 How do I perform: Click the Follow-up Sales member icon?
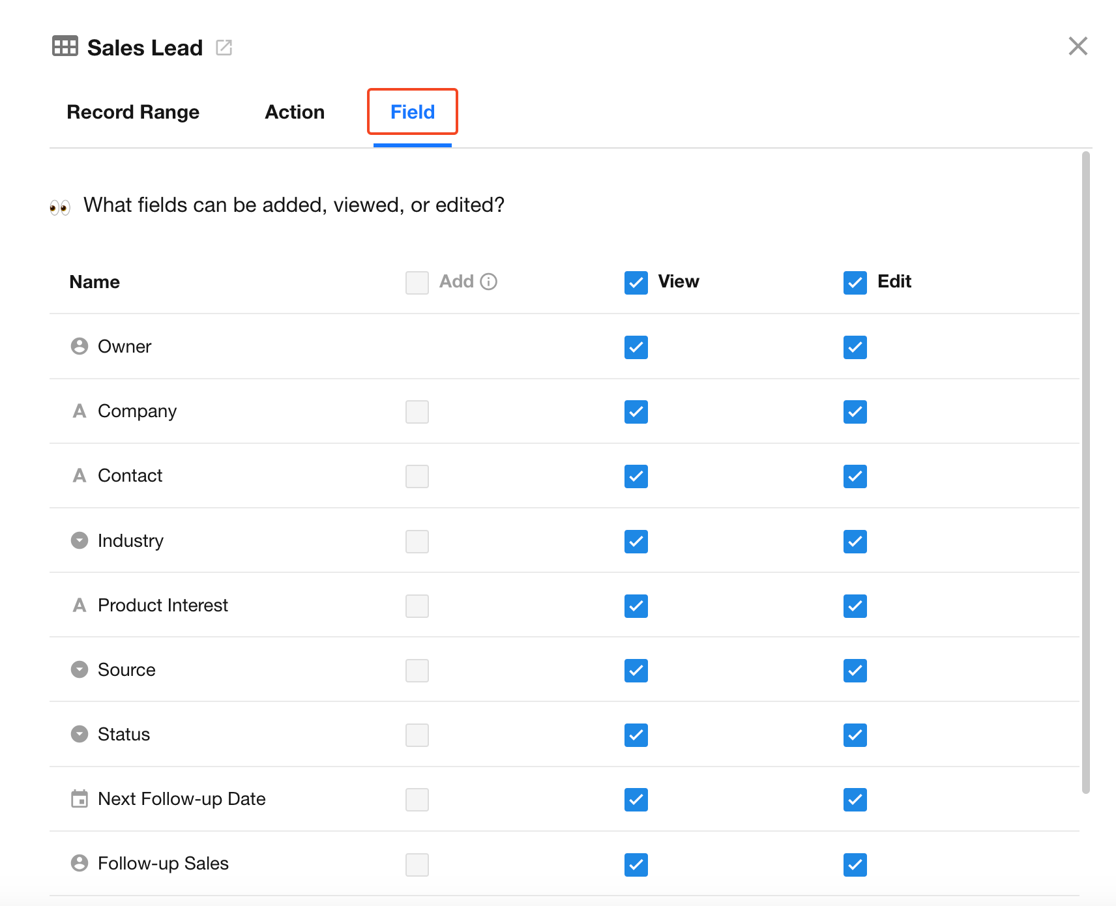click(80, 864)
